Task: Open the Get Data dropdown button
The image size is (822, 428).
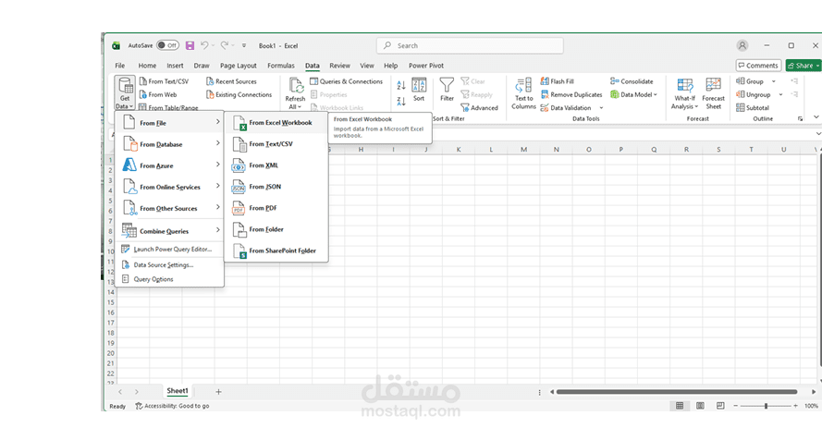Action: pyautogui.click(x=125, y=92)
